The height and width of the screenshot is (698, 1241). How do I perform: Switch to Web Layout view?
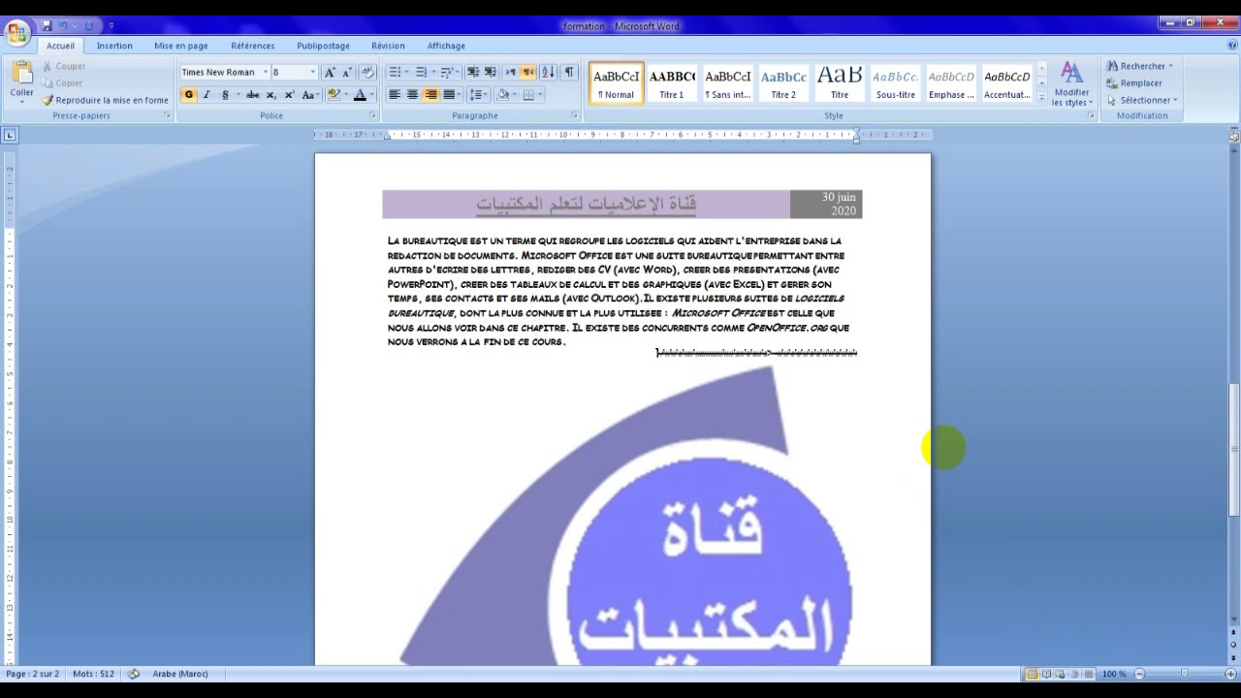(1060, 674)
